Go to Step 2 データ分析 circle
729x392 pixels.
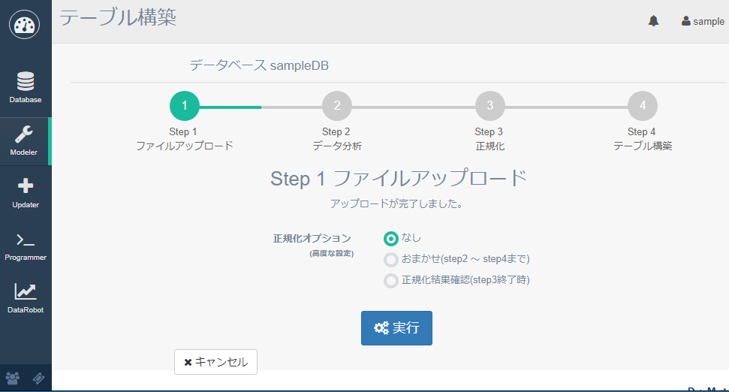pyautogui.click(x=337, y=106)
